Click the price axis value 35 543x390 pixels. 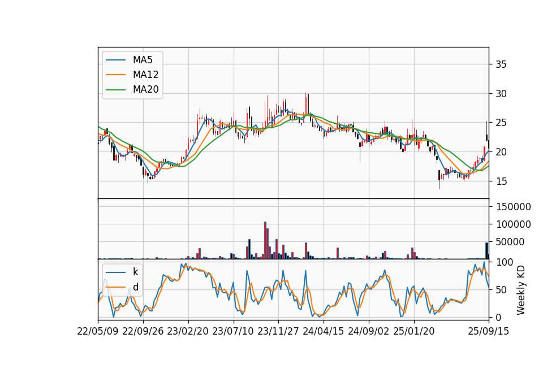501,64
